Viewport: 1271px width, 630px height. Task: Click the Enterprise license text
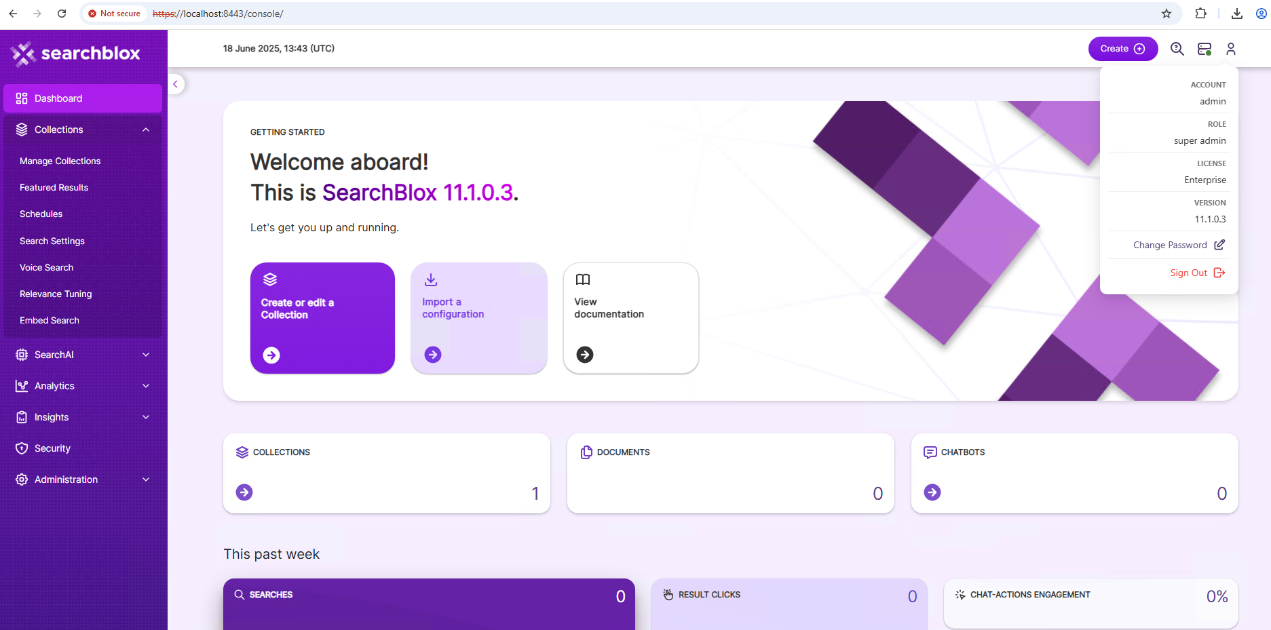pos(1205,180)
